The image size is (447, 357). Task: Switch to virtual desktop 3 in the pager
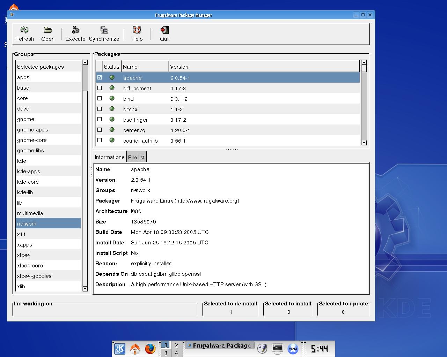point(166,353)
